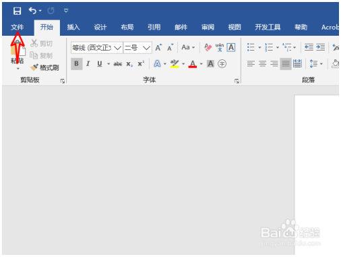
Task: Click the Decrease Indent icon
Action: click(x=309, y=47)
